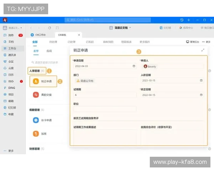214x171 pixels.
Task: Switch to the OA工作台 tab
Action: point(38,35)
